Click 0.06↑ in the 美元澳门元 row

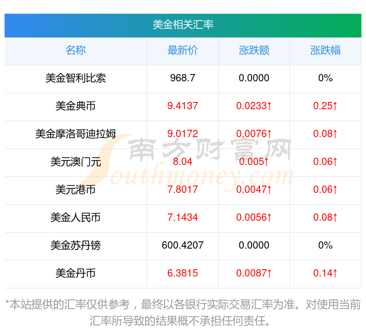click(325, 162)
